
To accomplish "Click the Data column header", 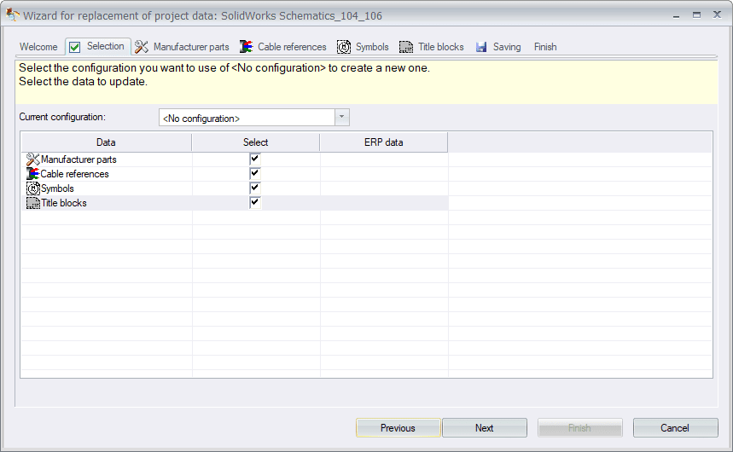I will point(106,142).
